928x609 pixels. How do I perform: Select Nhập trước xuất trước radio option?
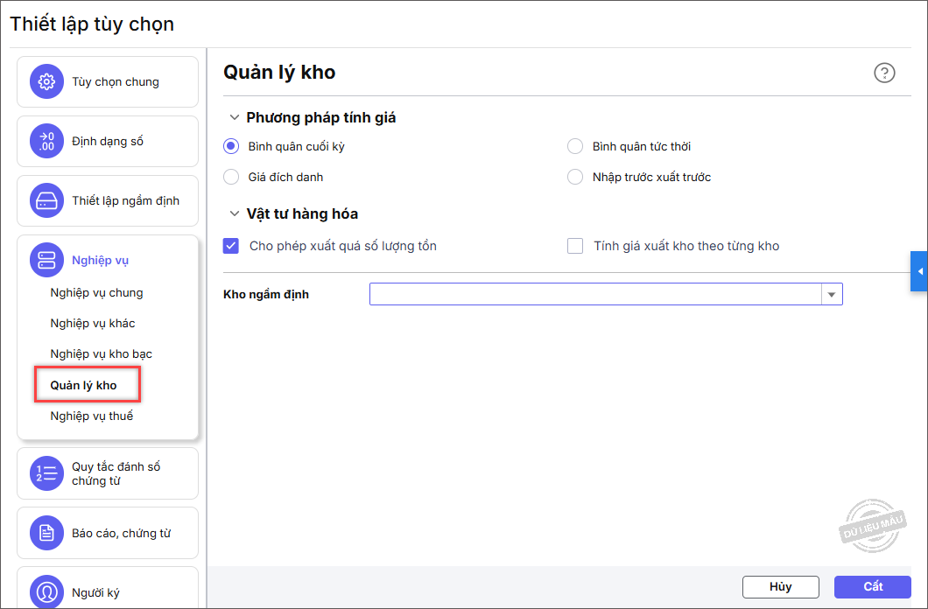575,177
